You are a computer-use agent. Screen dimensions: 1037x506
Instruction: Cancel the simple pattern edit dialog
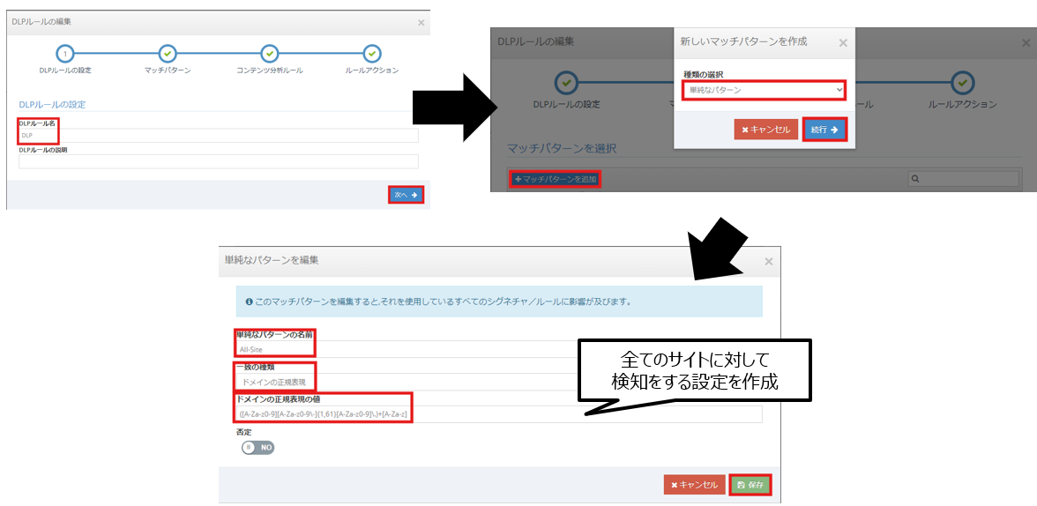tap(695, 485)
